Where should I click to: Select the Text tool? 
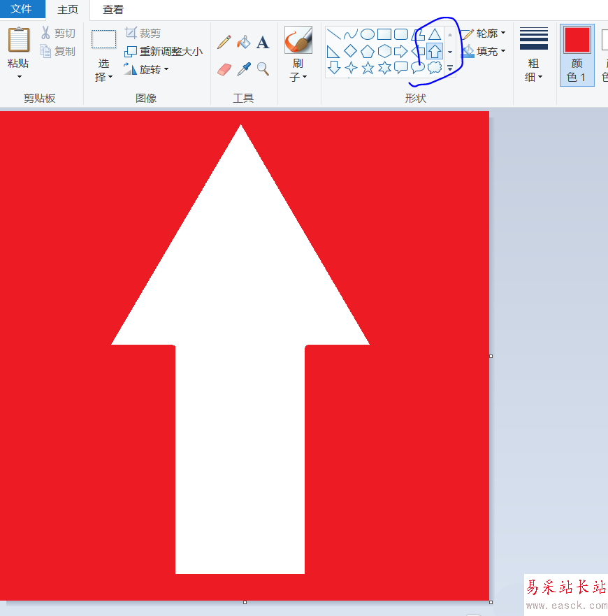[263, 42]
